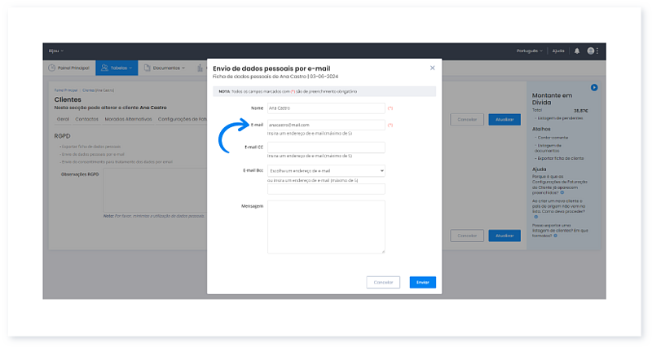
Task: Click the Ajuda link in top bar
Action: pyautogui.click(x=558, y=51)
